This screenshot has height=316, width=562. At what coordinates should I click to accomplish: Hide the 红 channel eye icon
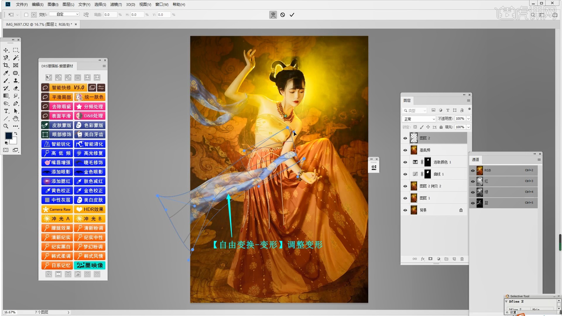tap(473, 181)
